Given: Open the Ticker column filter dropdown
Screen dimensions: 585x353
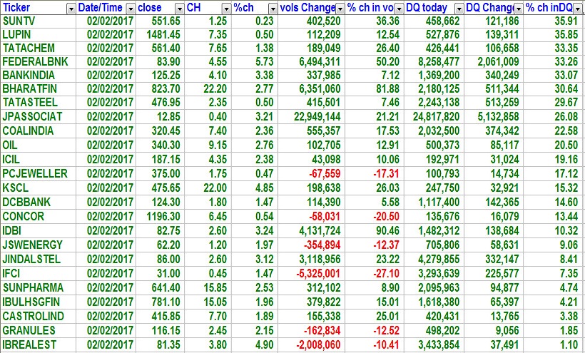Looking at the screenshot, I should [x=70, y=9].
